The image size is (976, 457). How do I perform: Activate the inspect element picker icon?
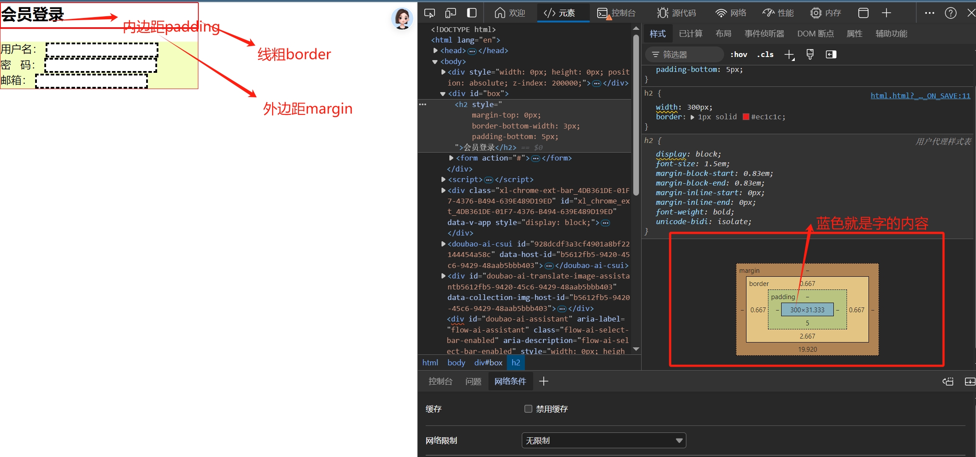pyautogui.click(x=430, y=13)
